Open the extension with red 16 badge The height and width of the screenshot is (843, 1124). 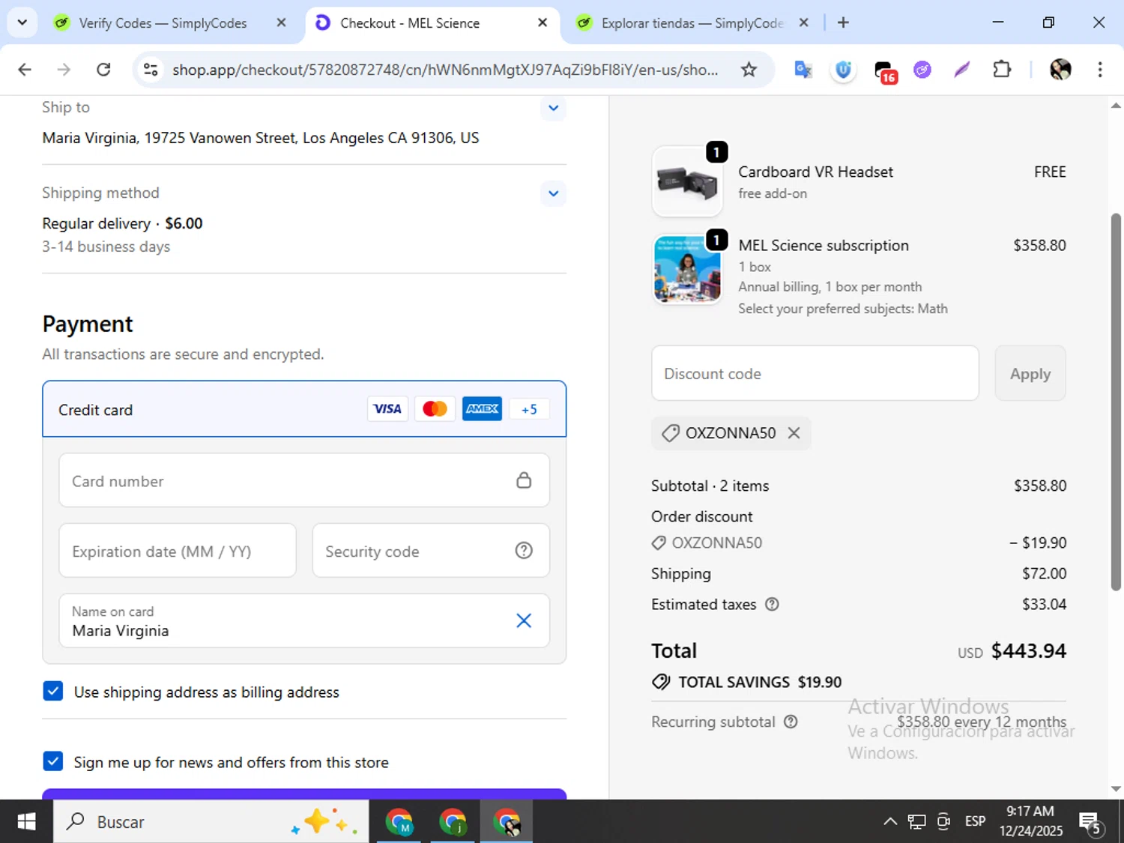[885, 71]
